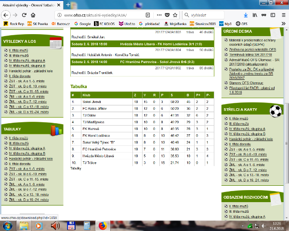Open the browser home page
Image resolution: width=289 pixels, height=231 pixels.
(x=33, y=15)
